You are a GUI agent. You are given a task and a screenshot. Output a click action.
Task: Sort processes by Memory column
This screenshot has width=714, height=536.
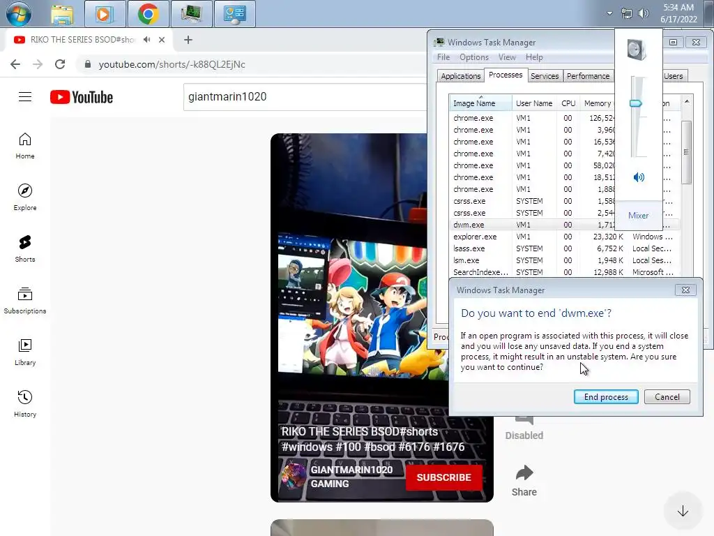598,103
